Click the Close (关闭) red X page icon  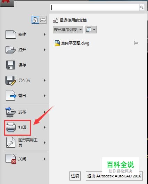[11, 159]
